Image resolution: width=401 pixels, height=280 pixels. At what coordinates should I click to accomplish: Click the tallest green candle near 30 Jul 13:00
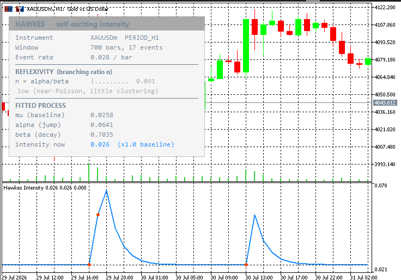(x=246, y=46)
